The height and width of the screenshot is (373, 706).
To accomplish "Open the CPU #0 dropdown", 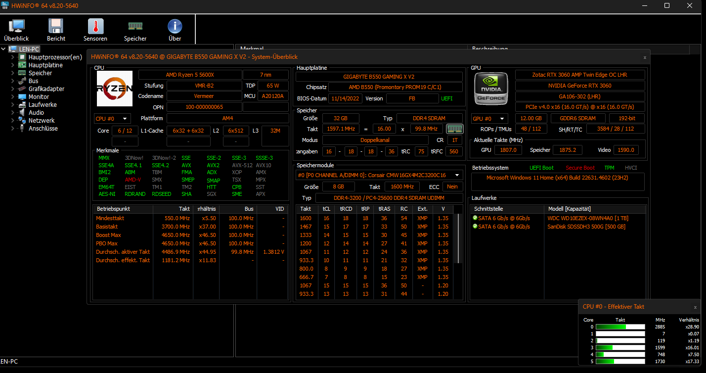I will [x=112, y=119].
